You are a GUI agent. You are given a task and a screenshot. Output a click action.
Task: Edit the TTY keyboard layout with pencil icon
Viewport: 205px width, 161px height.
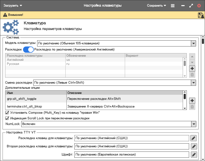(x=193, y=138)
